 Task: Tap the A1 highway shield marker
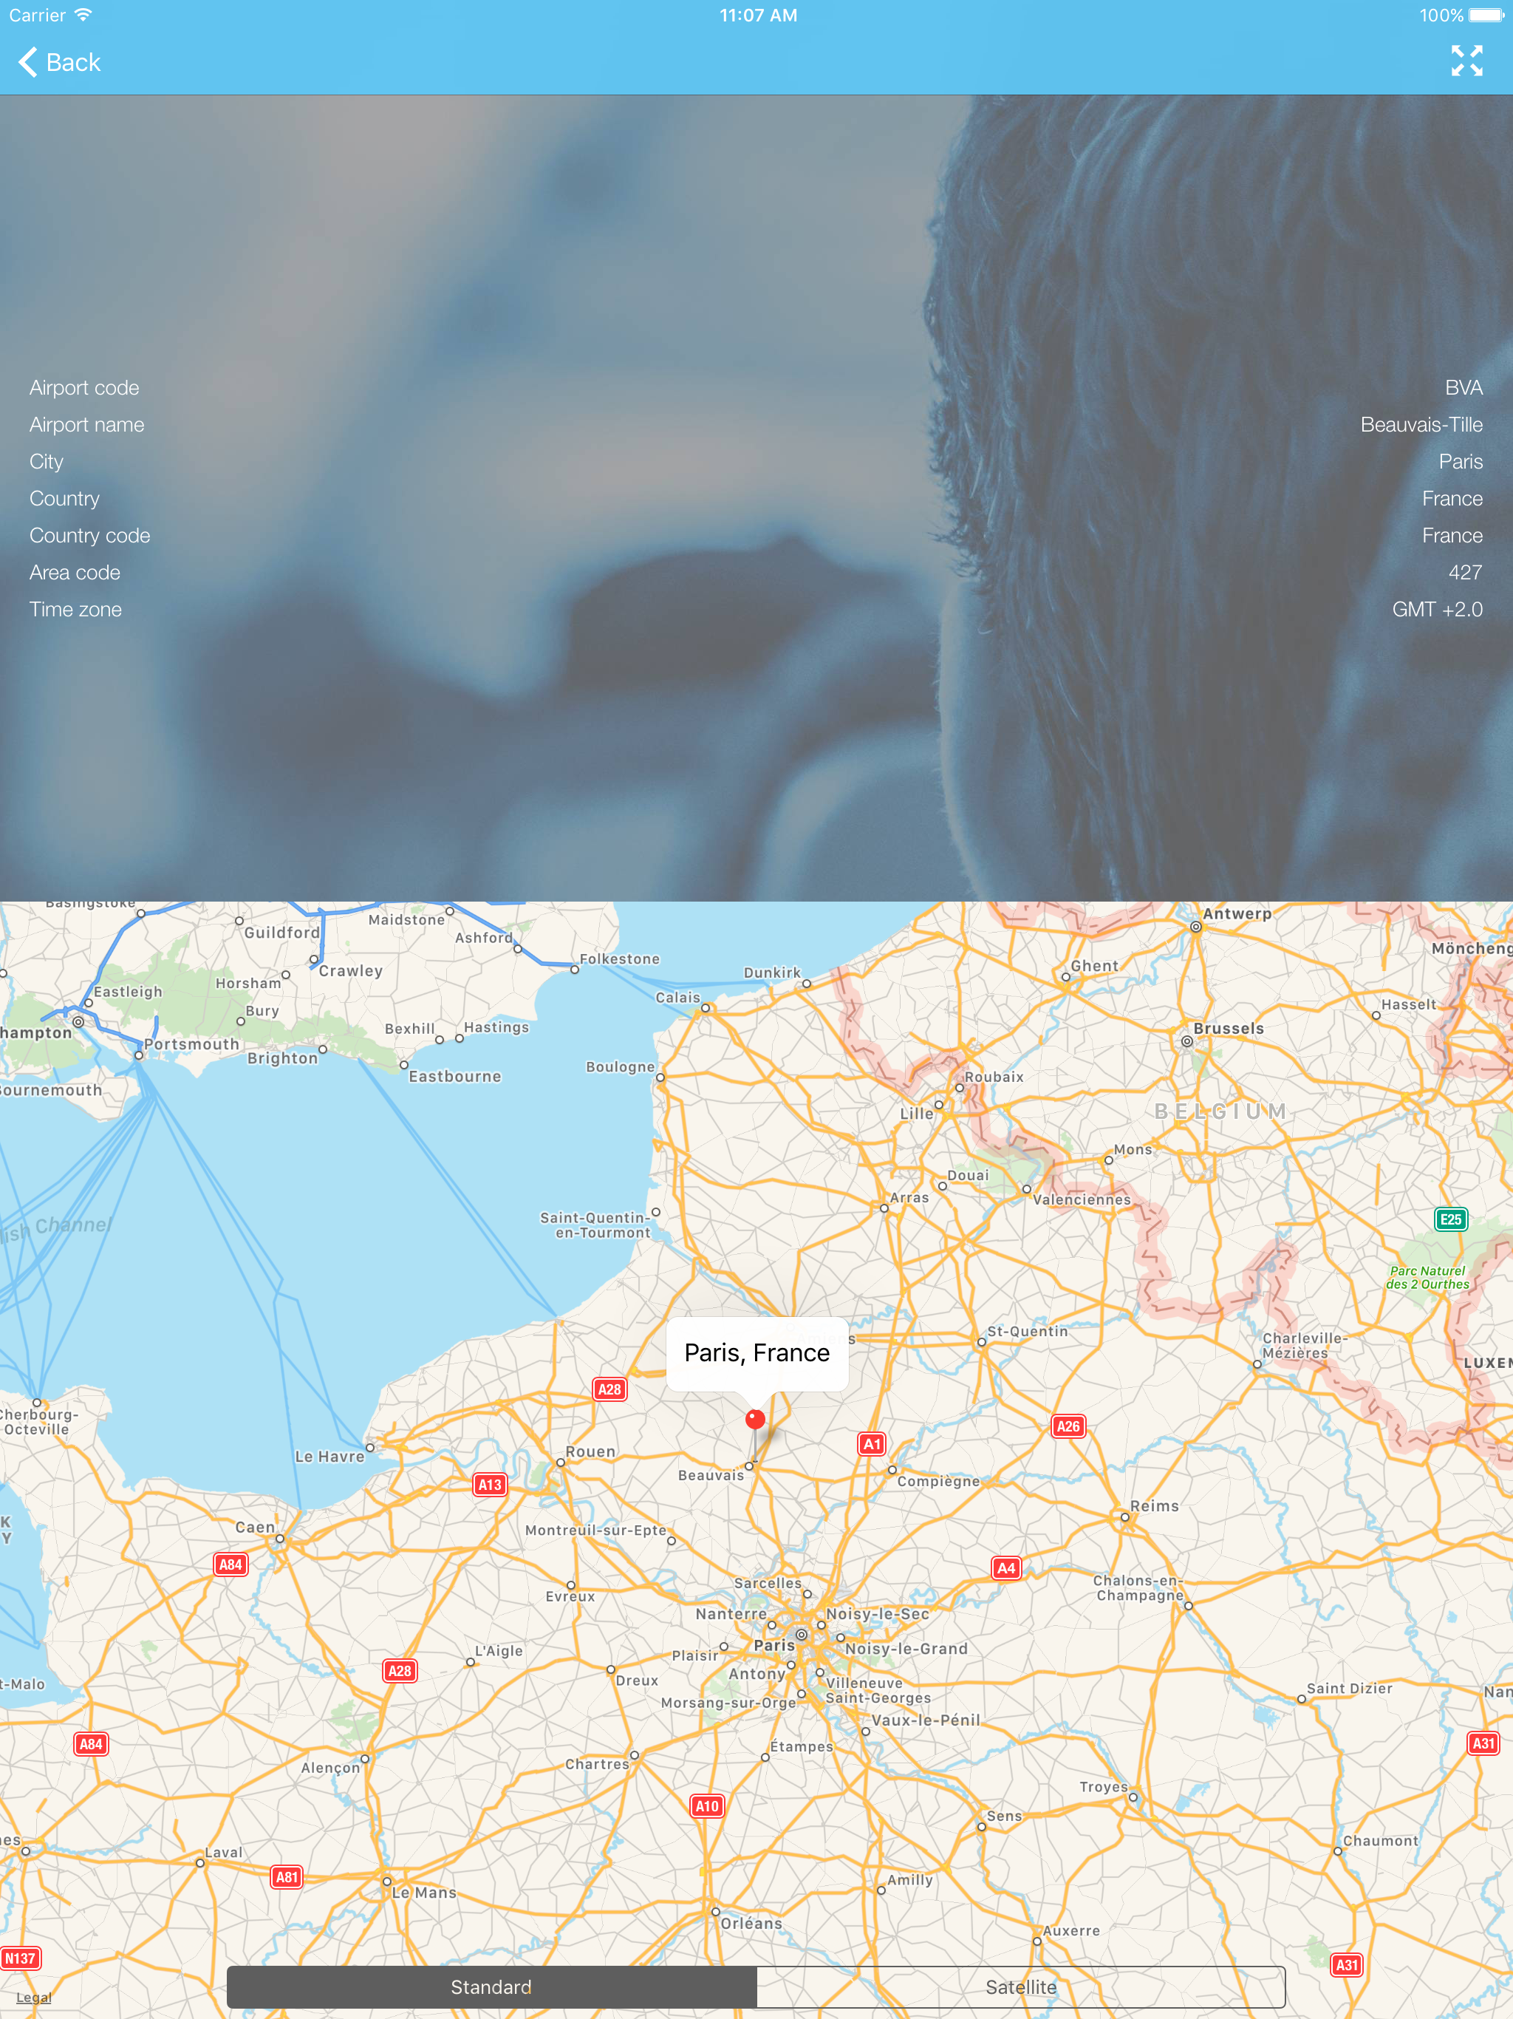pyautogui.click(x=872, y=1443)
